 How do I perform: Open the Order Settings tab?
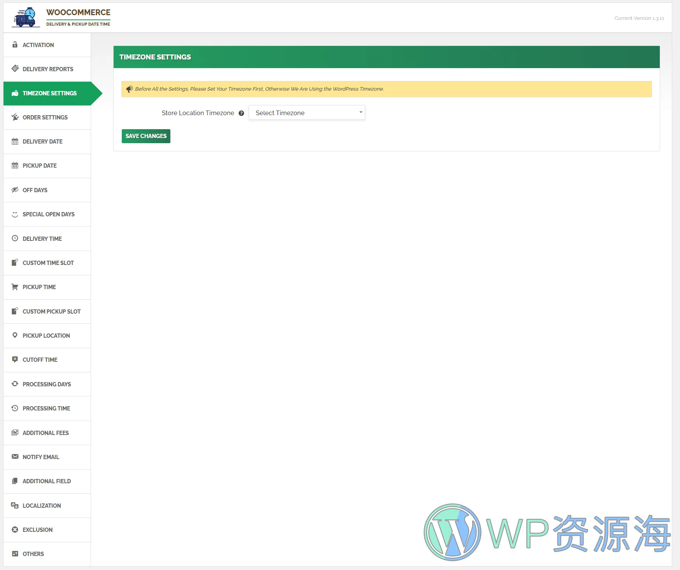45,118
